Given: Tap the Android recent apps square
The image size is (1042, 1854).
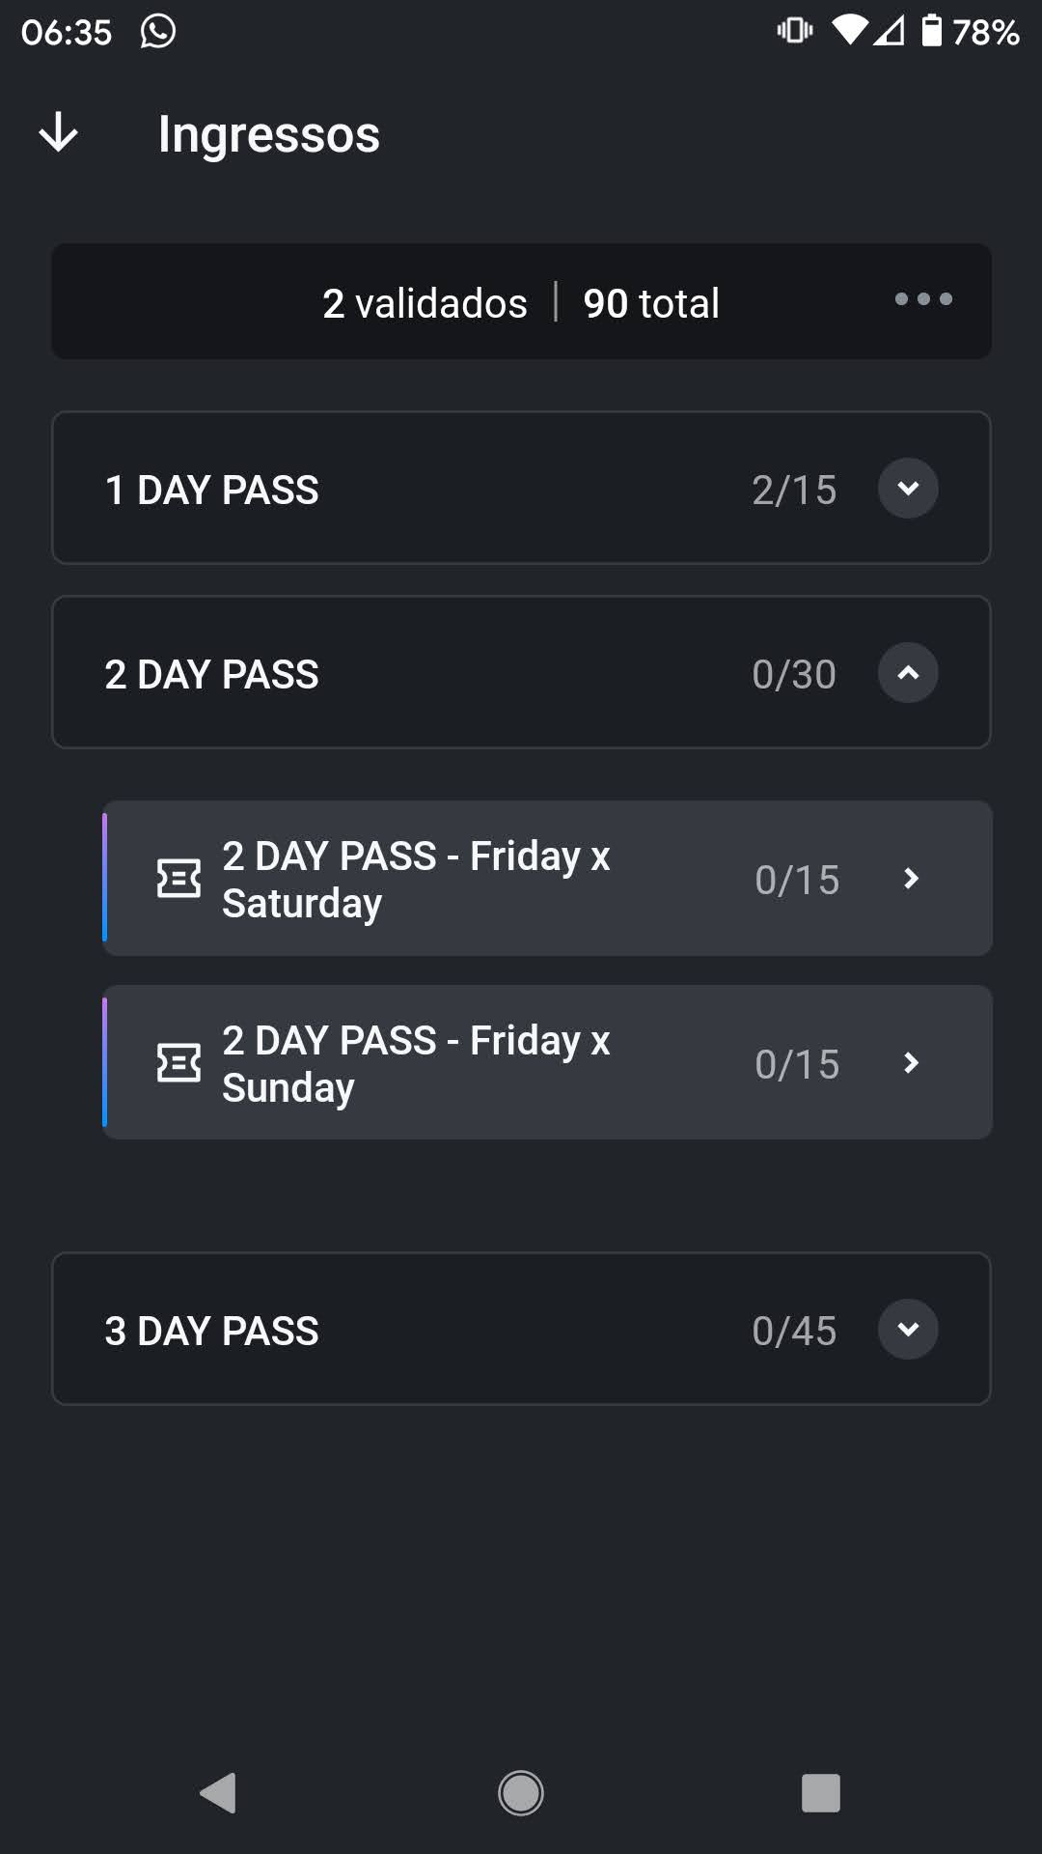Looking at the screenshot, I should (x=821, y=1793).
